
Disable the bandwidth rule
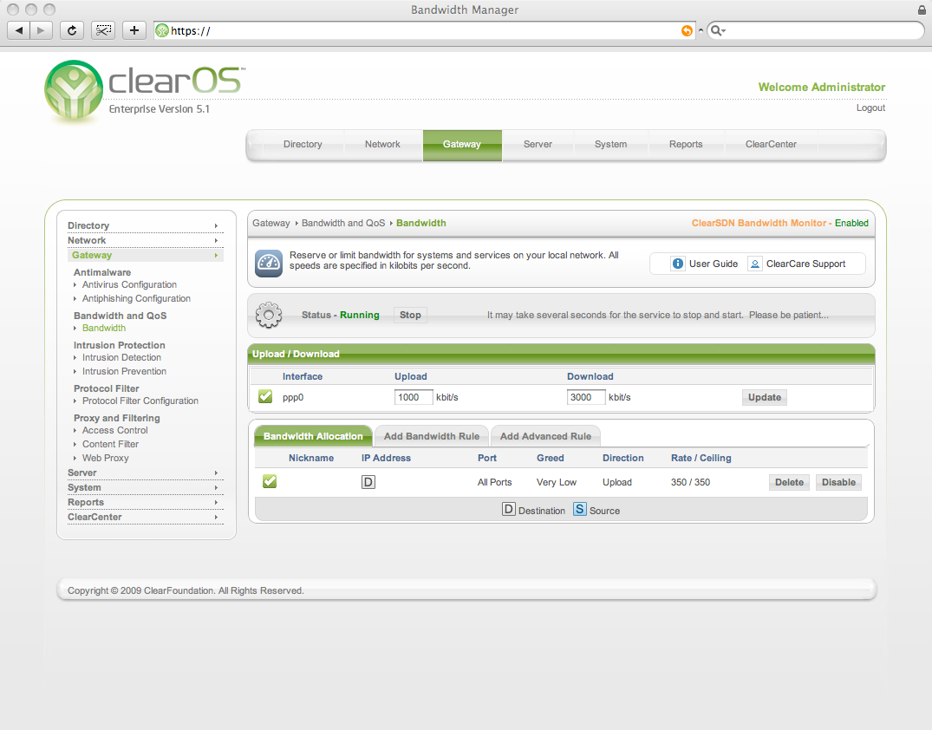click(838, 482)
